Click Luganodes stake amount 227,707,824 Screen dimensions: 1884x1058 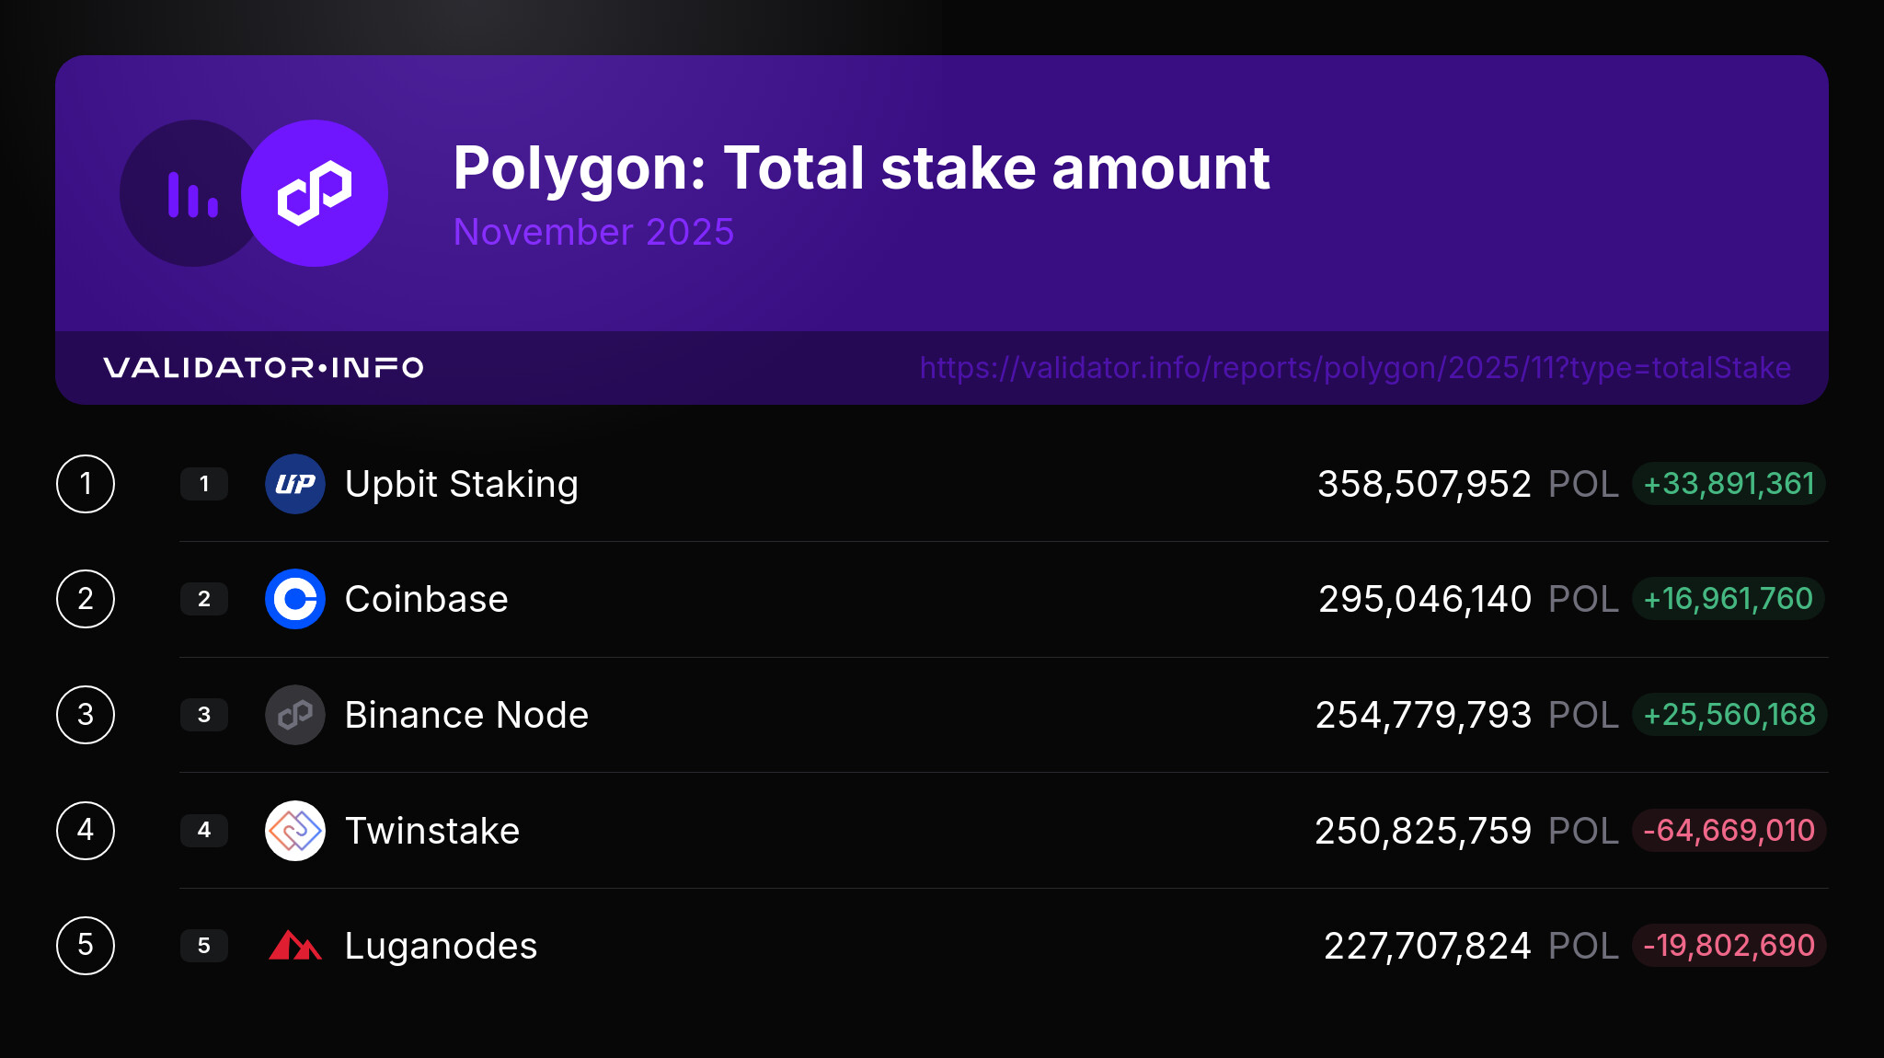(1427, 946)
